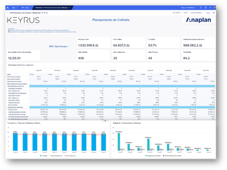Open the search icon in header

(x=201, y=8)
